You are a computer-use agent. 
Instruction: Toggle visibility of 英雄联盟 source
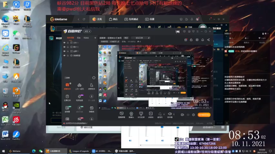(x=64, y=55)
